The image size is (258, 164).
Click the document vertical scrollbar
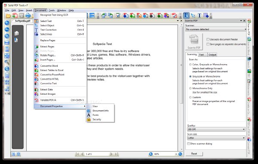coord(181,87)
